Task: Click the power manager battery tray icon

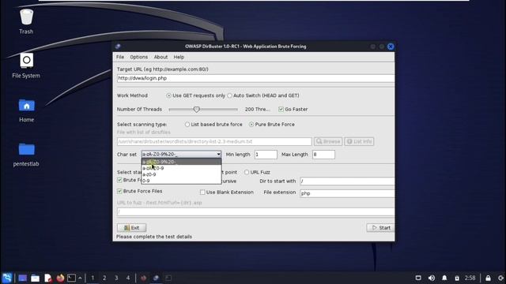Action: point(457,278)
